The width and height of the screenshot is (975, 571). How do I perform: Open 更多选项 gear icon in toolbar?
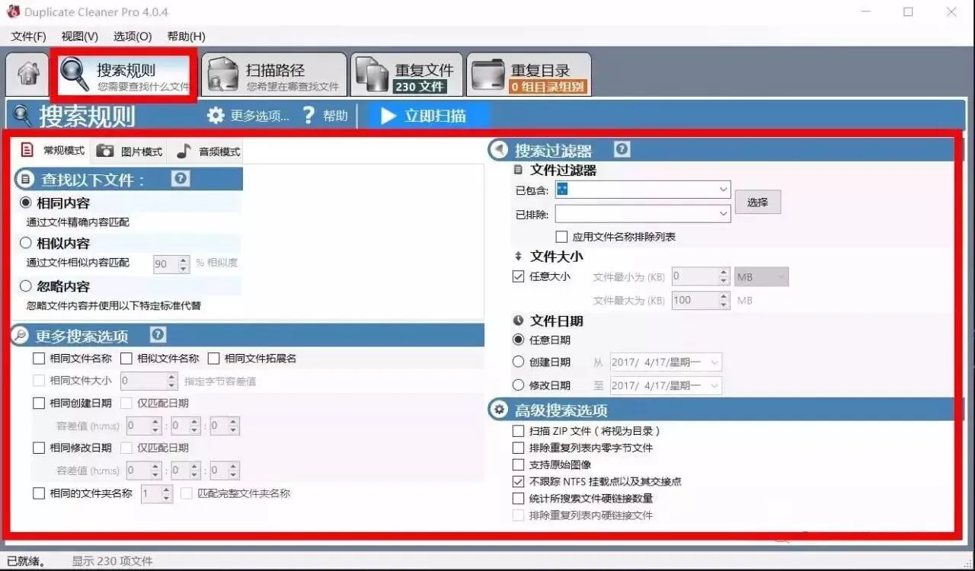coord(217,115)
